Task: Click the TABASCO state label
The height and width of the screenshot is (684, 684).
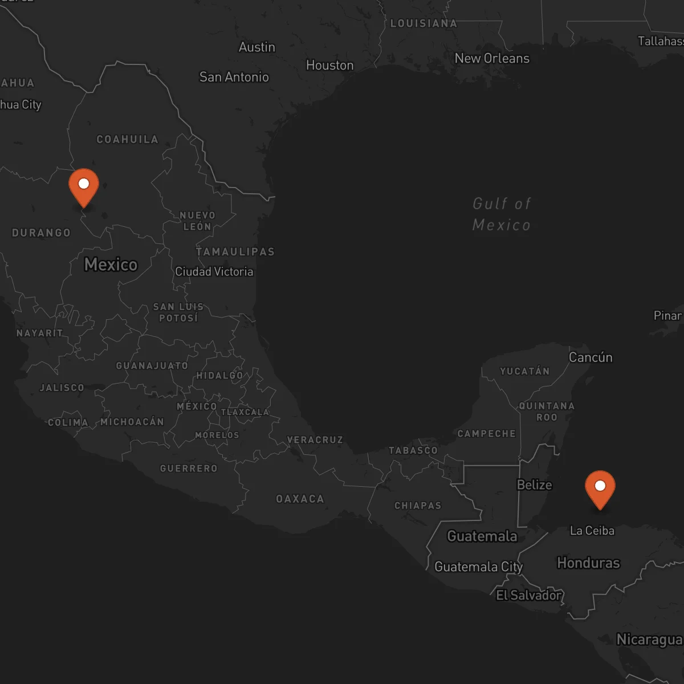Action: pos(413,450)
